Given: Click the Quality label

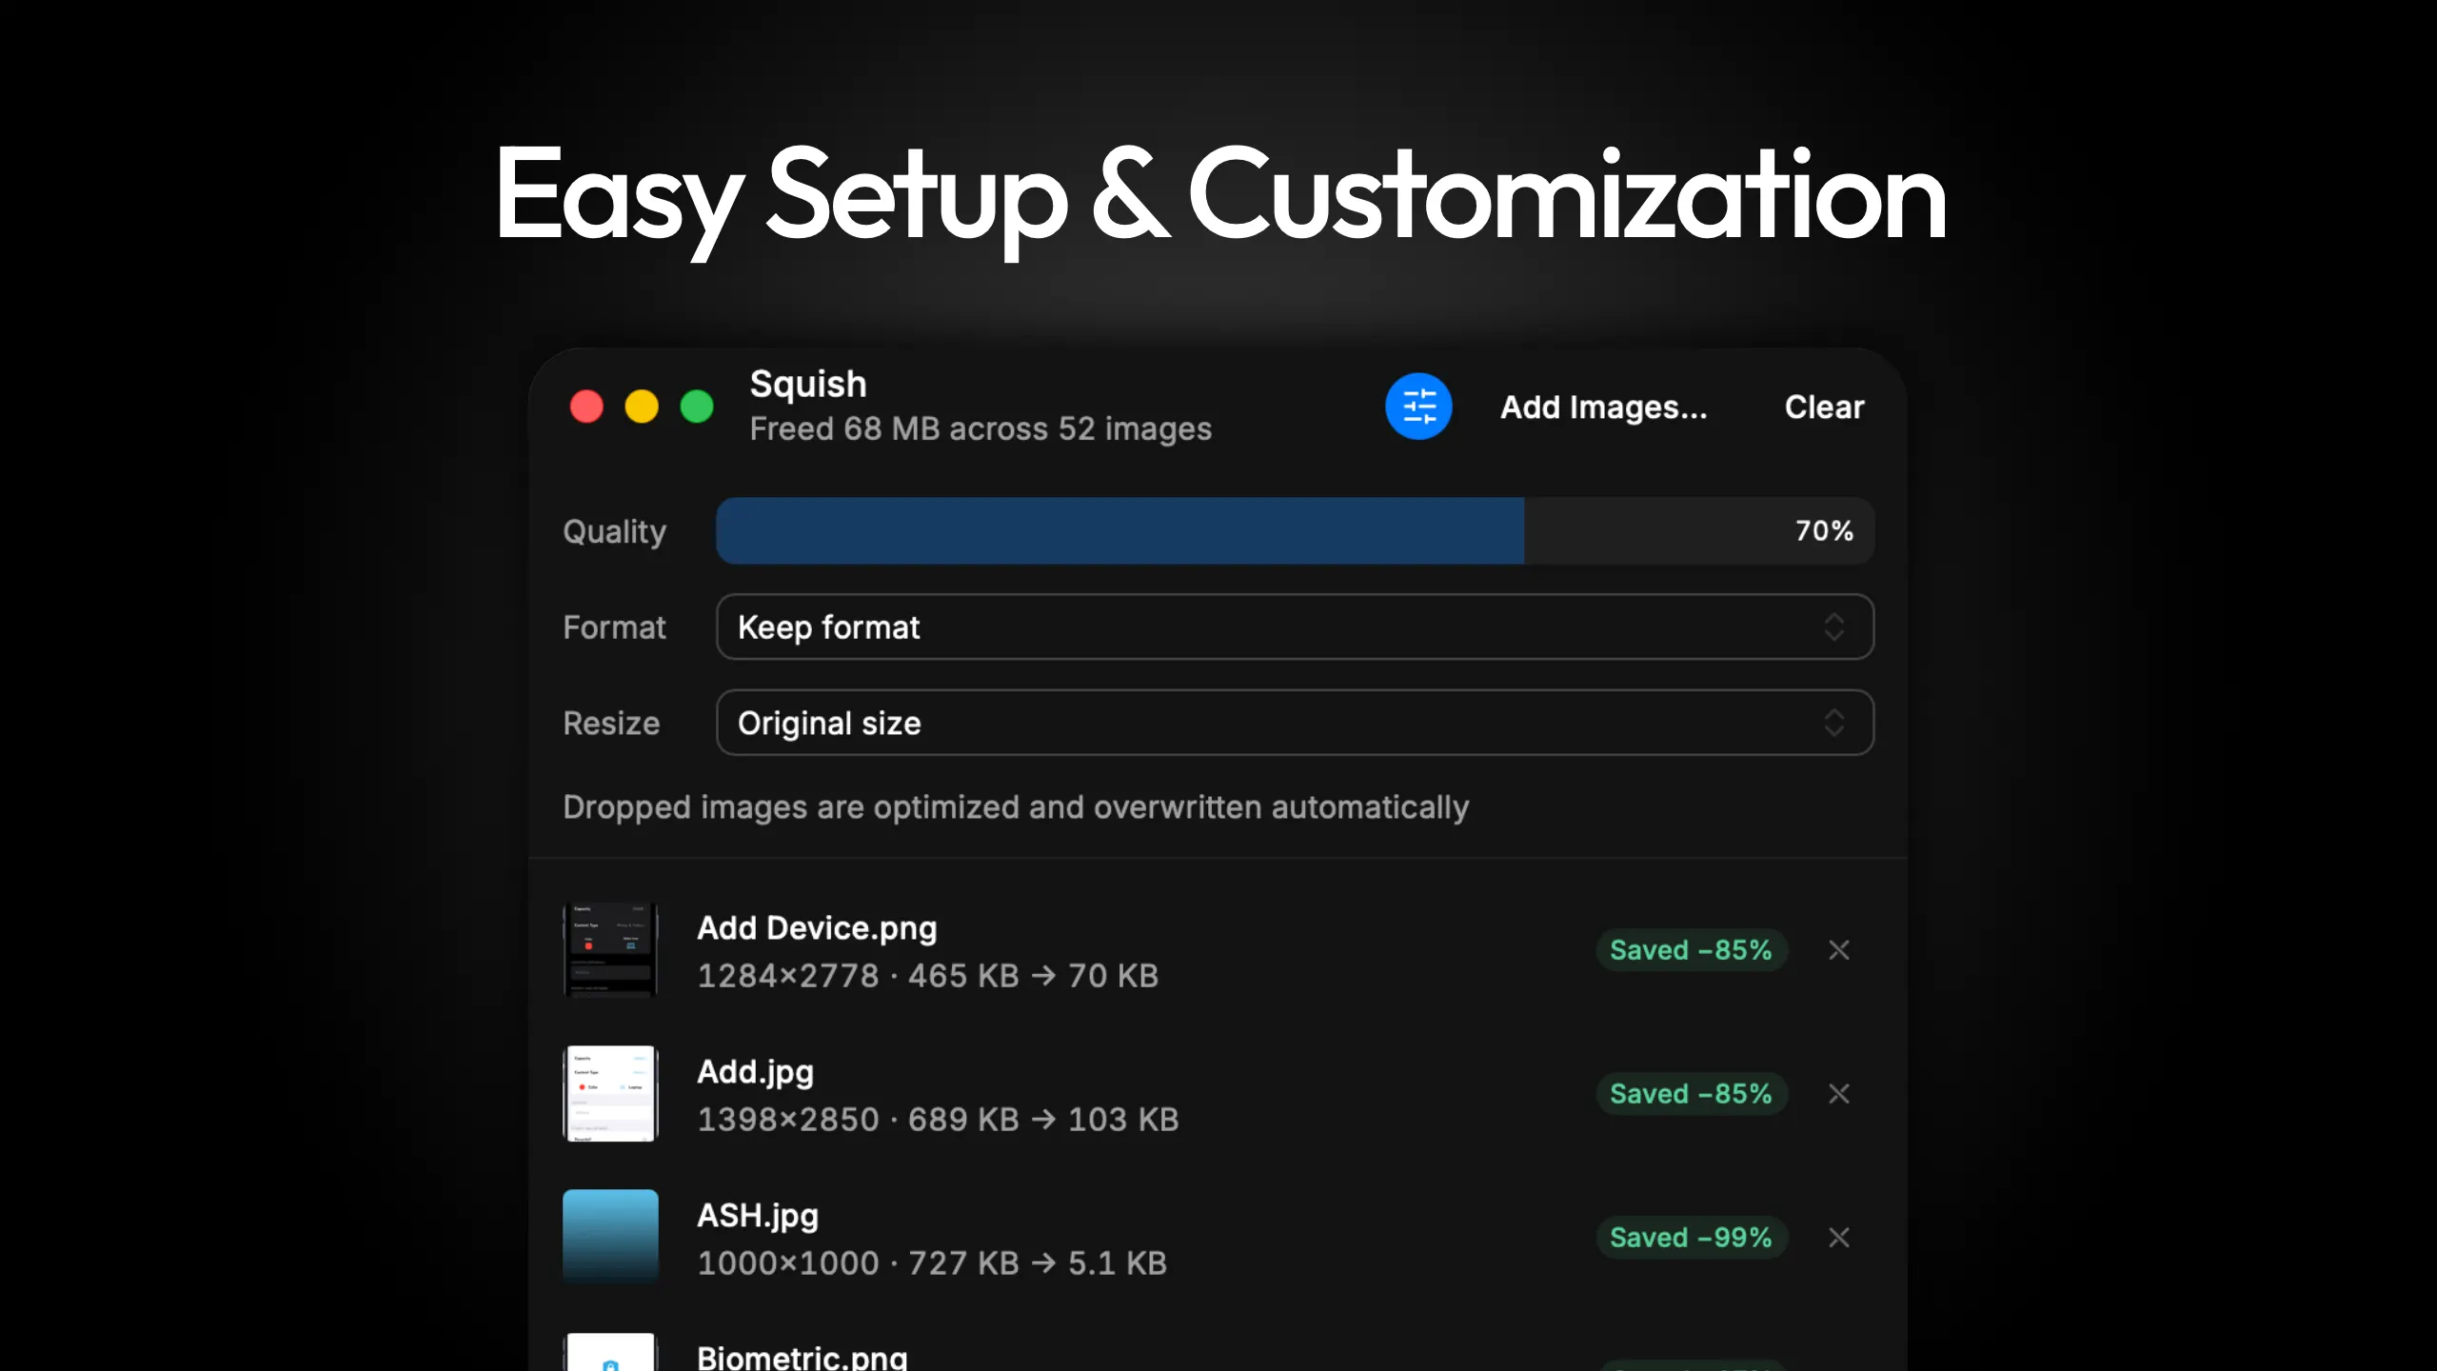Looking at the screenshot, I should (x=615, y=531).
